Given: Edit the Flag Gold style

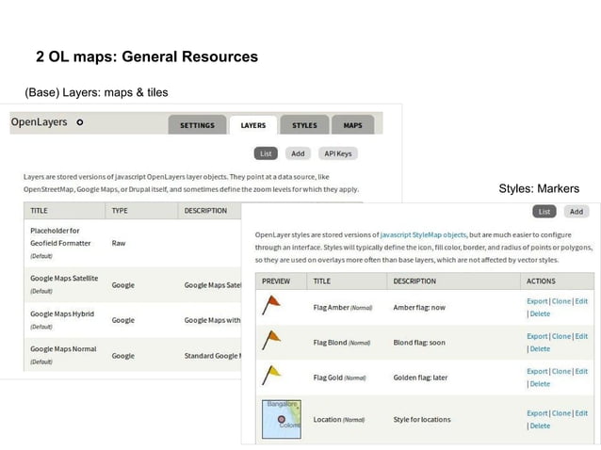Looking at the screenshot, I should [x=581, y=372].
